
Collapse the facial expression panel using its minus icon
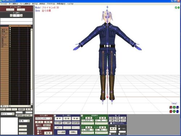pyautogui.click(x=82, y=115)
